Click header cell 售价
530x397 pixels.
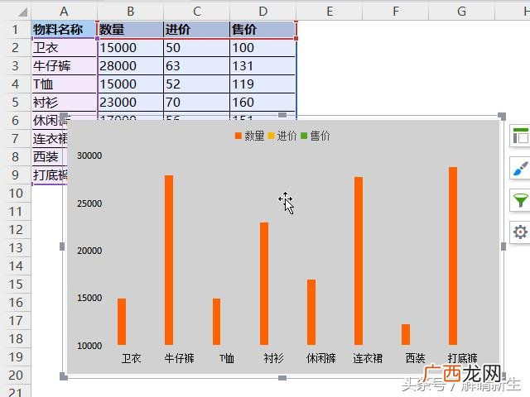point(263,30)
